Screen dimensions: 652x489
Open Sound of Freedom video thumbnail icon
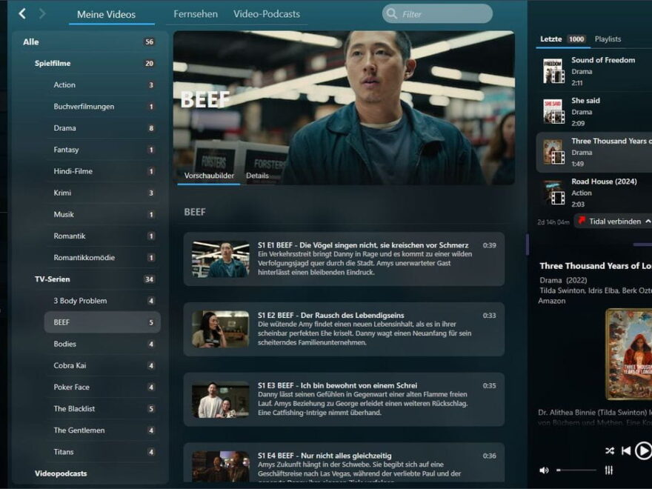[x=554, y=71]
